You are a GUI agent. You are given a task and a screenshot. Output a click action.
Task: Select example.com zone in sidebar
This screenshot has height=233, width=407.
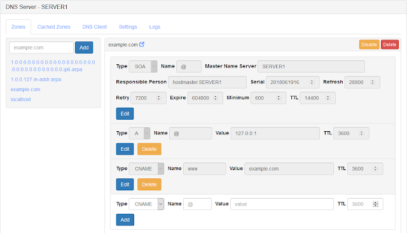25,89
